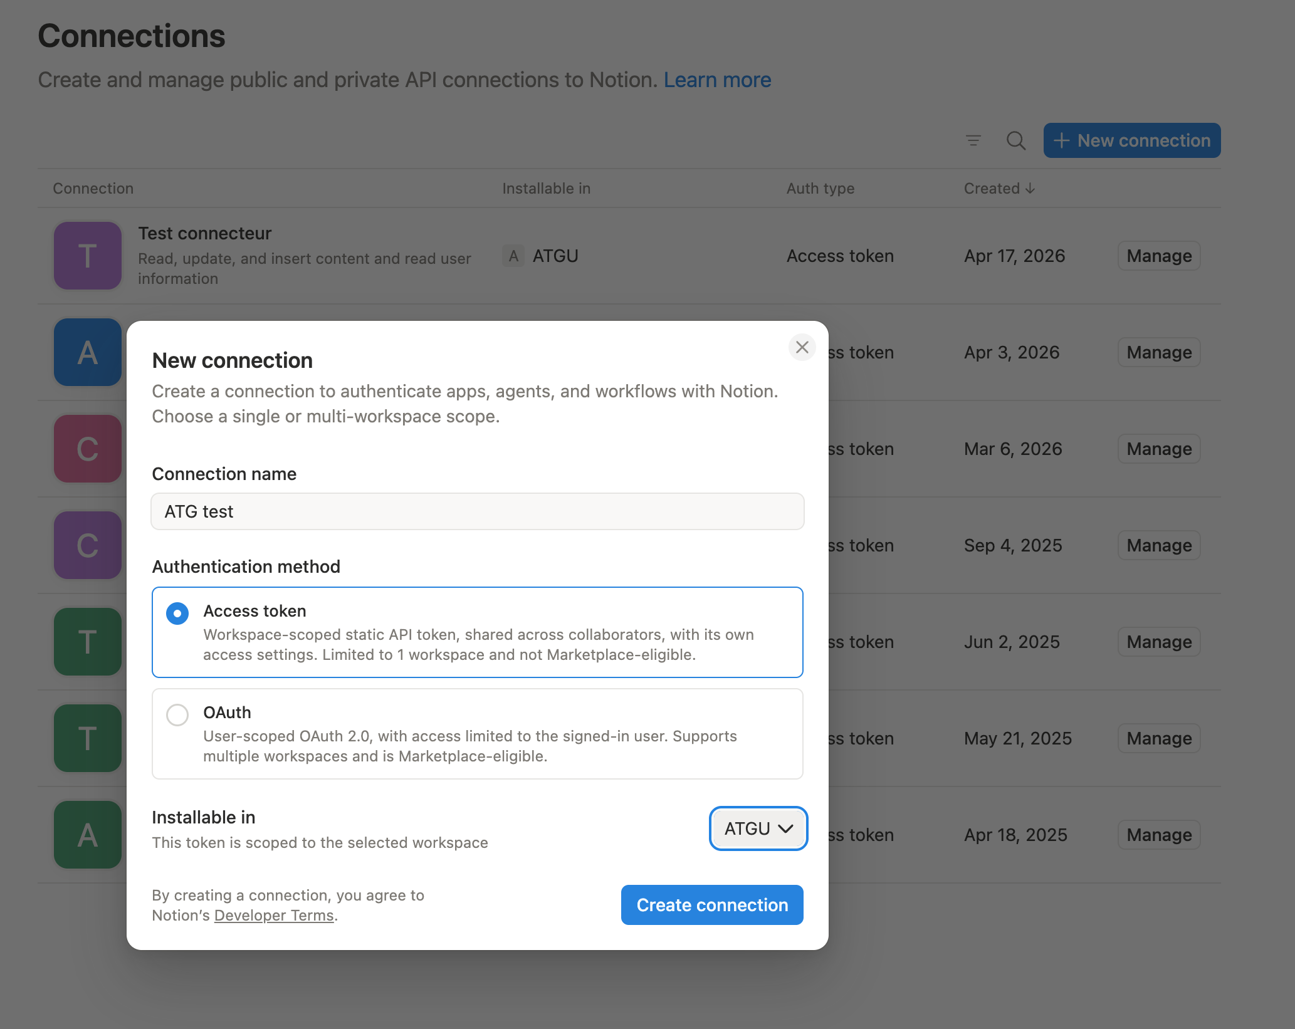The height and width of the screenshot is (1029, 1295).
Task: Click the Connection column header
Action: point(93,188)
